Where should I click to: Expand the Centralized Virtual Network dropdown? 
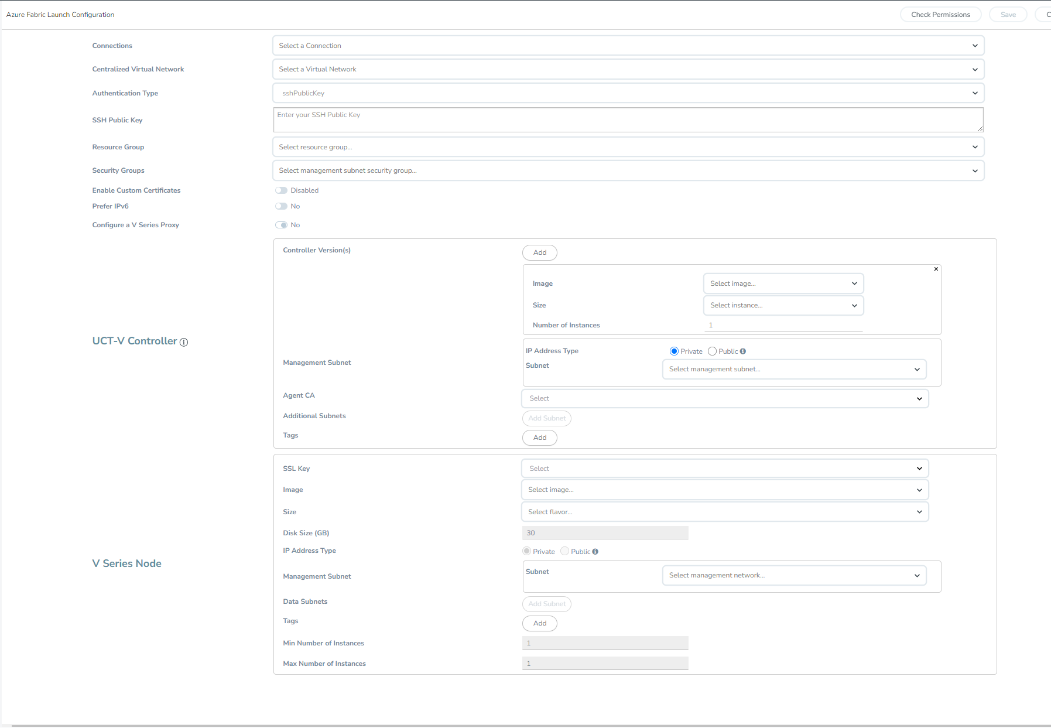tap(628, 69)
